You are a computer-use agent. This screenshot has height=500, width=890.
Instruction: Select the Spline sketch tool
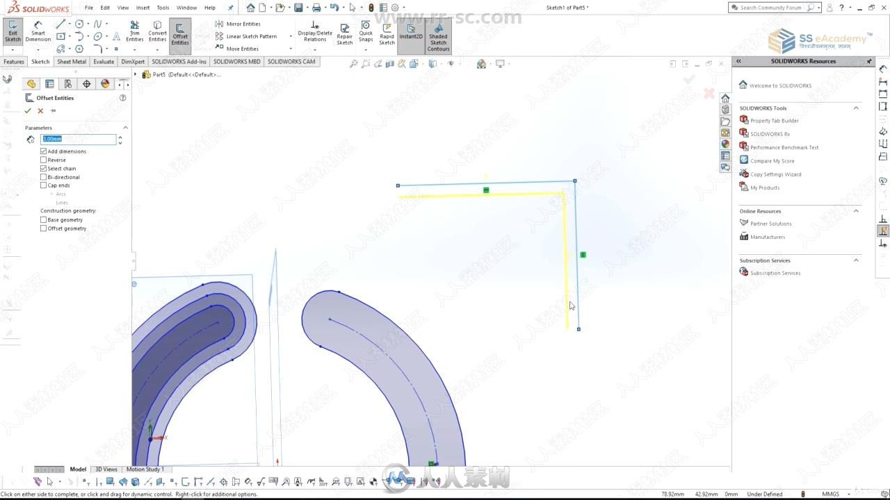tap(97, 24)
